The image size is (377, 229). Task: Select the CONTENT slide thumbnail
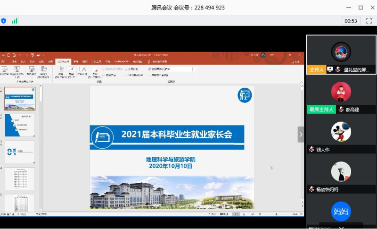tap(19, 125)
